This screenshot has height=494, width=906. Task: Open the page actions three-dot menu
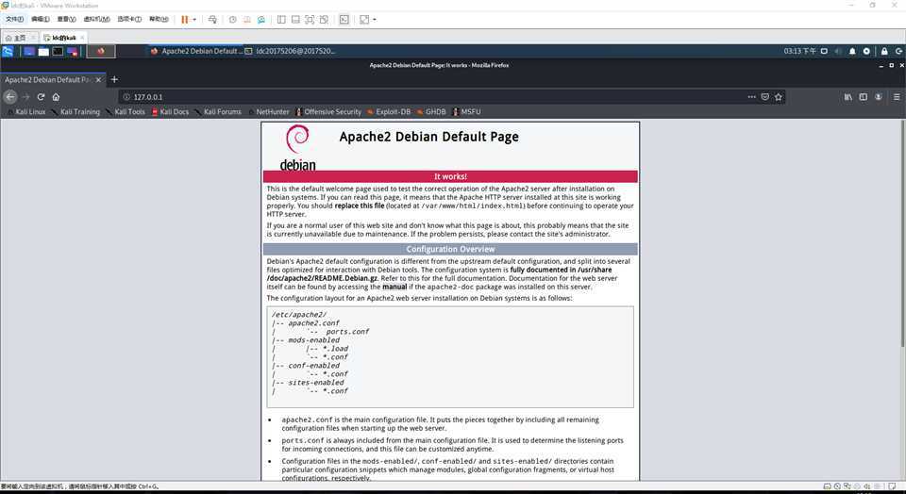(752, 97)
